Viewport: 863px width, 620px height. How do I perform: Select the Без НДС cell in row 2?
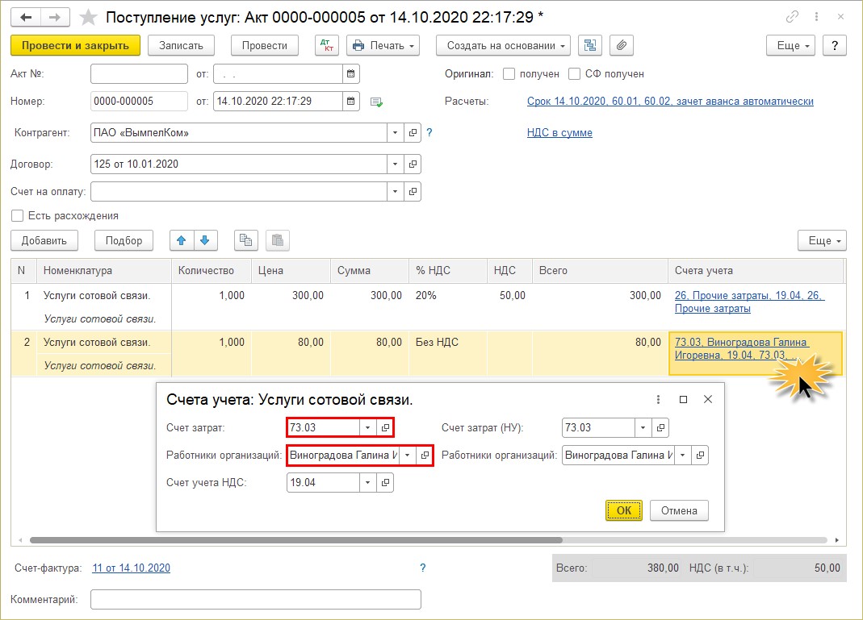tap(448, 353)
